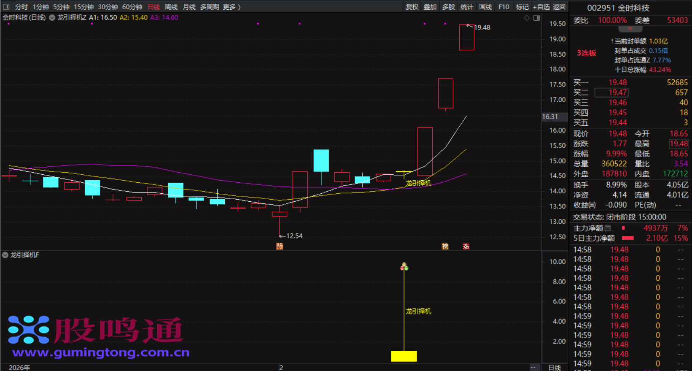This screenshot has width=692, height=371.
Task: Click the 涨 limit-up marker on chart
Action: coord(466,246)
